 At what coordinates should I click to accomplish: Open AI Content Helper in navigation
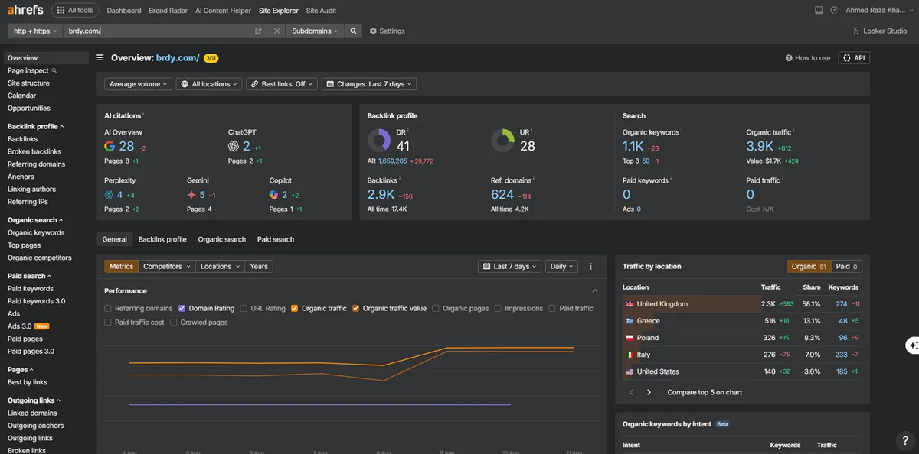click(224, 11)
